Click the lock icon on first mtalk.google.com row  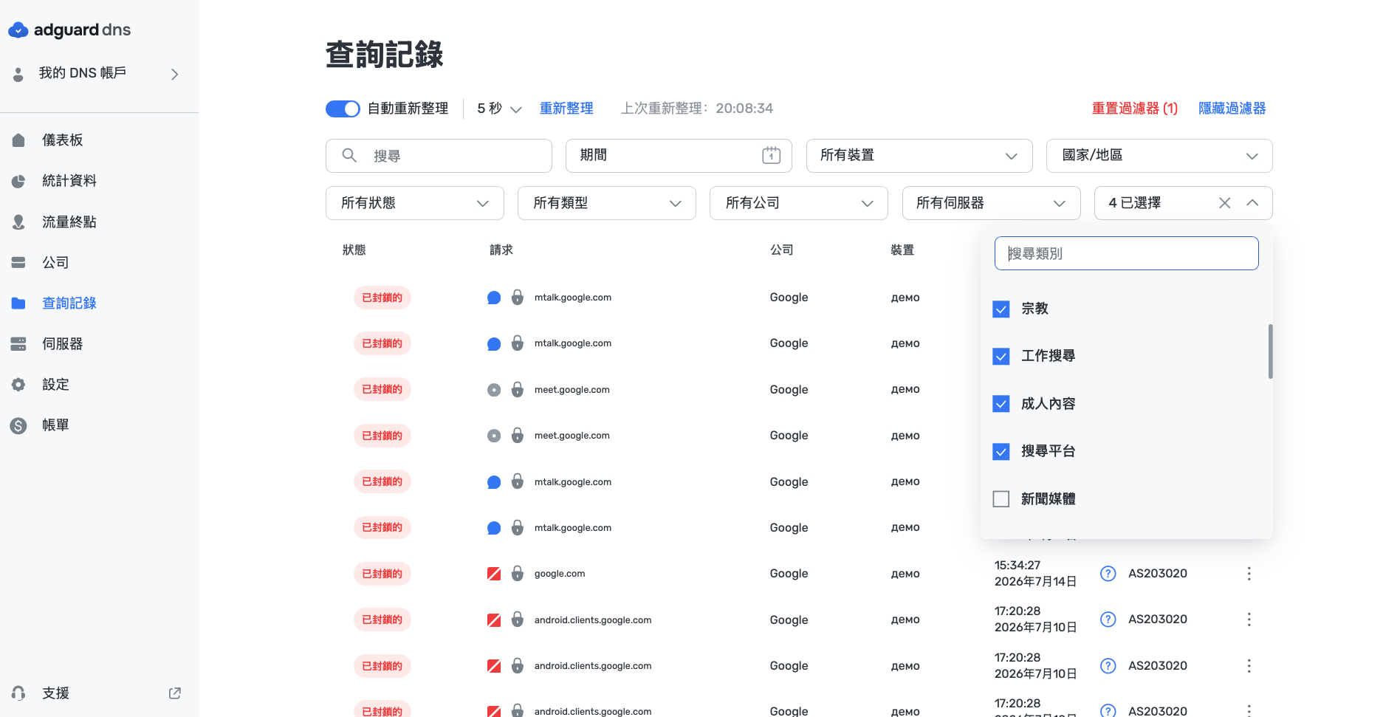pyautogui.click(x=518, y=298)
